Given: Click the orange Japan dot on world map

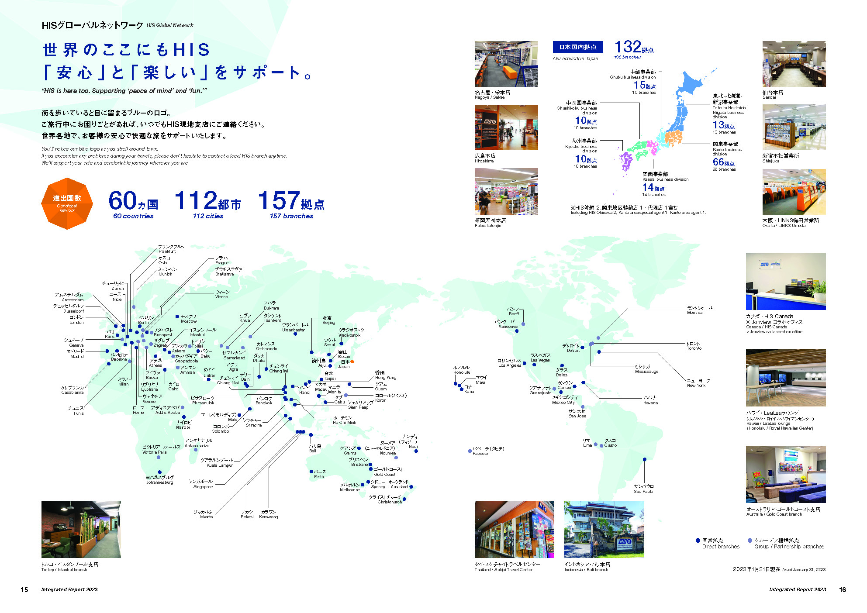Looking at the screenshot, I should [x=352, y=362].
